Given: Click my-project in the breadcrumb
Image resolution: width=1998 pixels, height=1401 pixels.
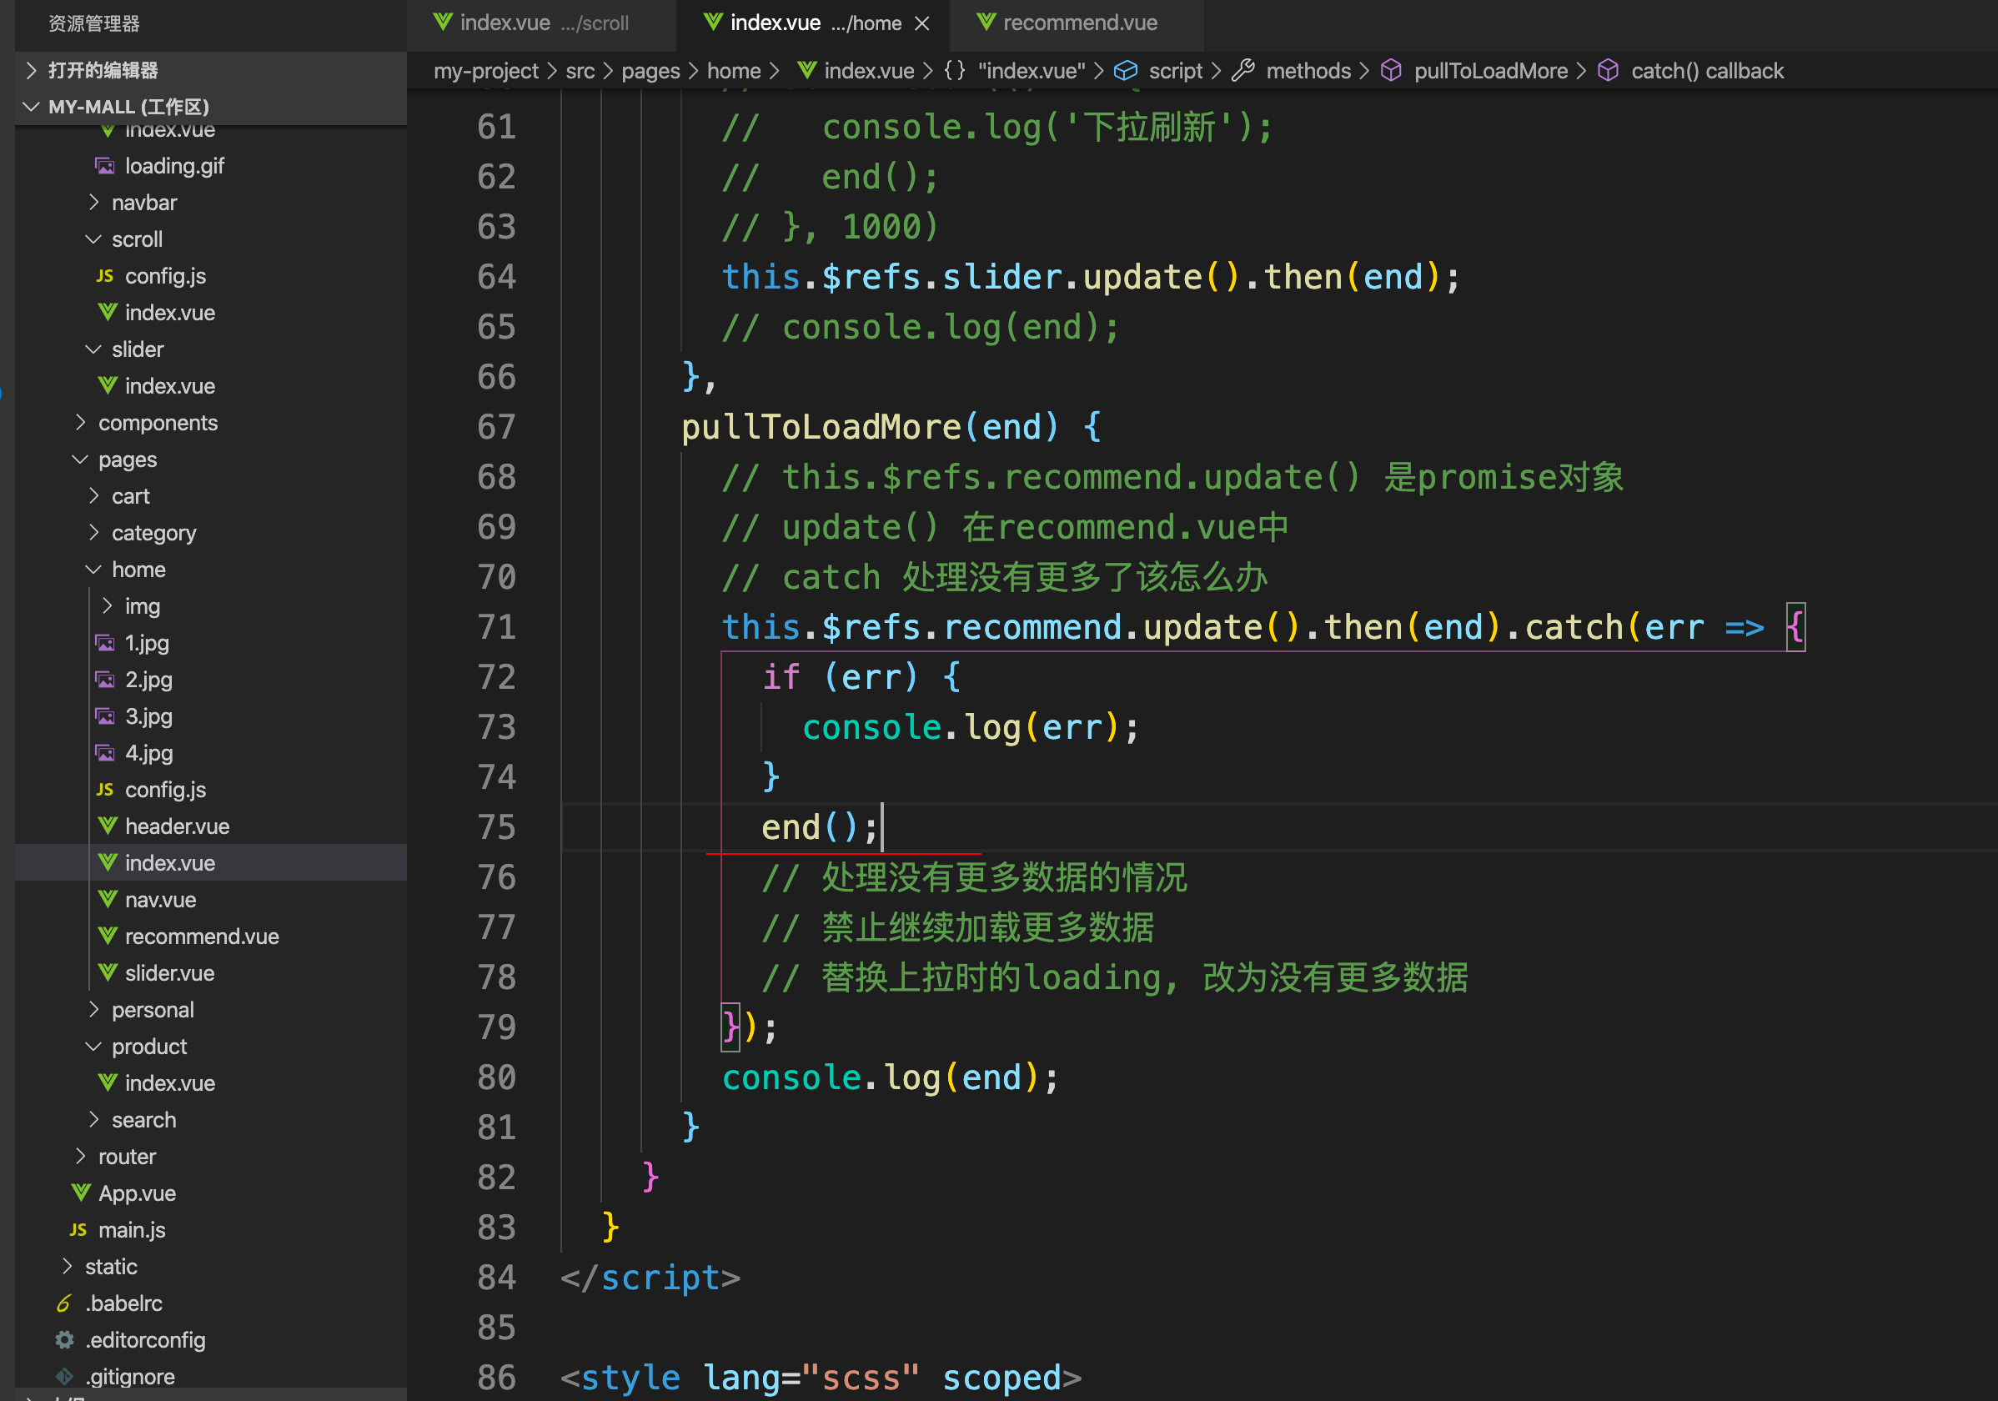Looking at the screenshot, I should (x=485, y=71).
